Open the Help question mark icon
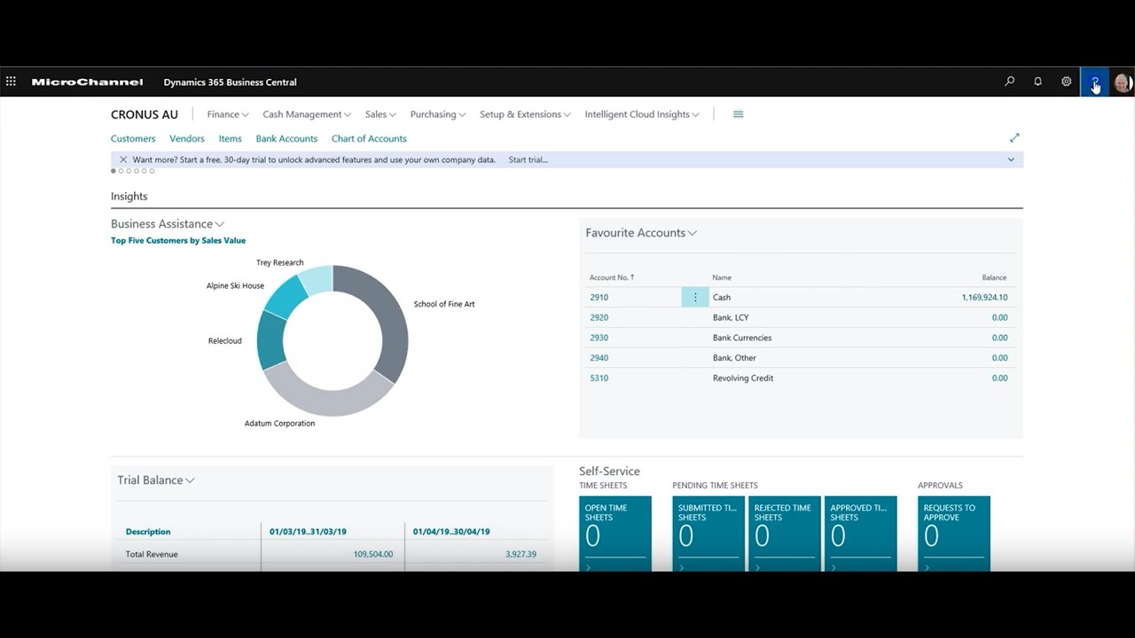Screen dimensions: 1135x638 (1095, 82)
